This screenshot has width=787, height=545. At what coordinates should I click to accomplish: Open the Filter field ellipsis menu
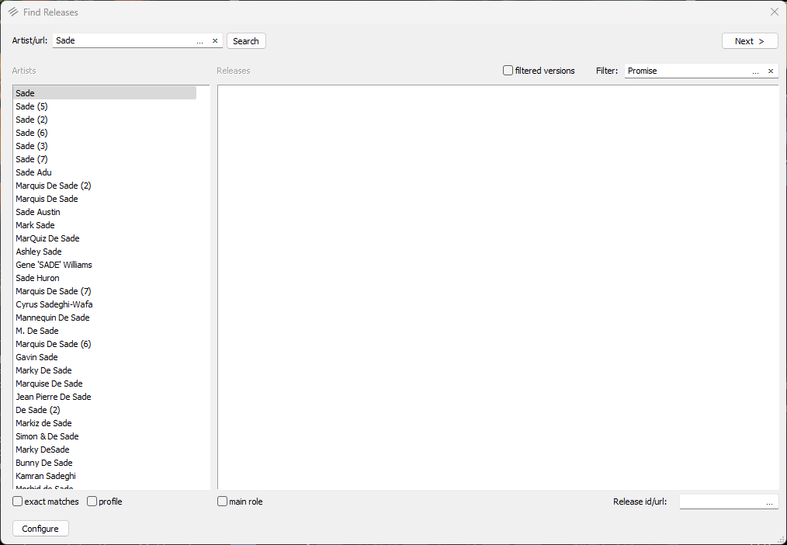coord(755,71)
